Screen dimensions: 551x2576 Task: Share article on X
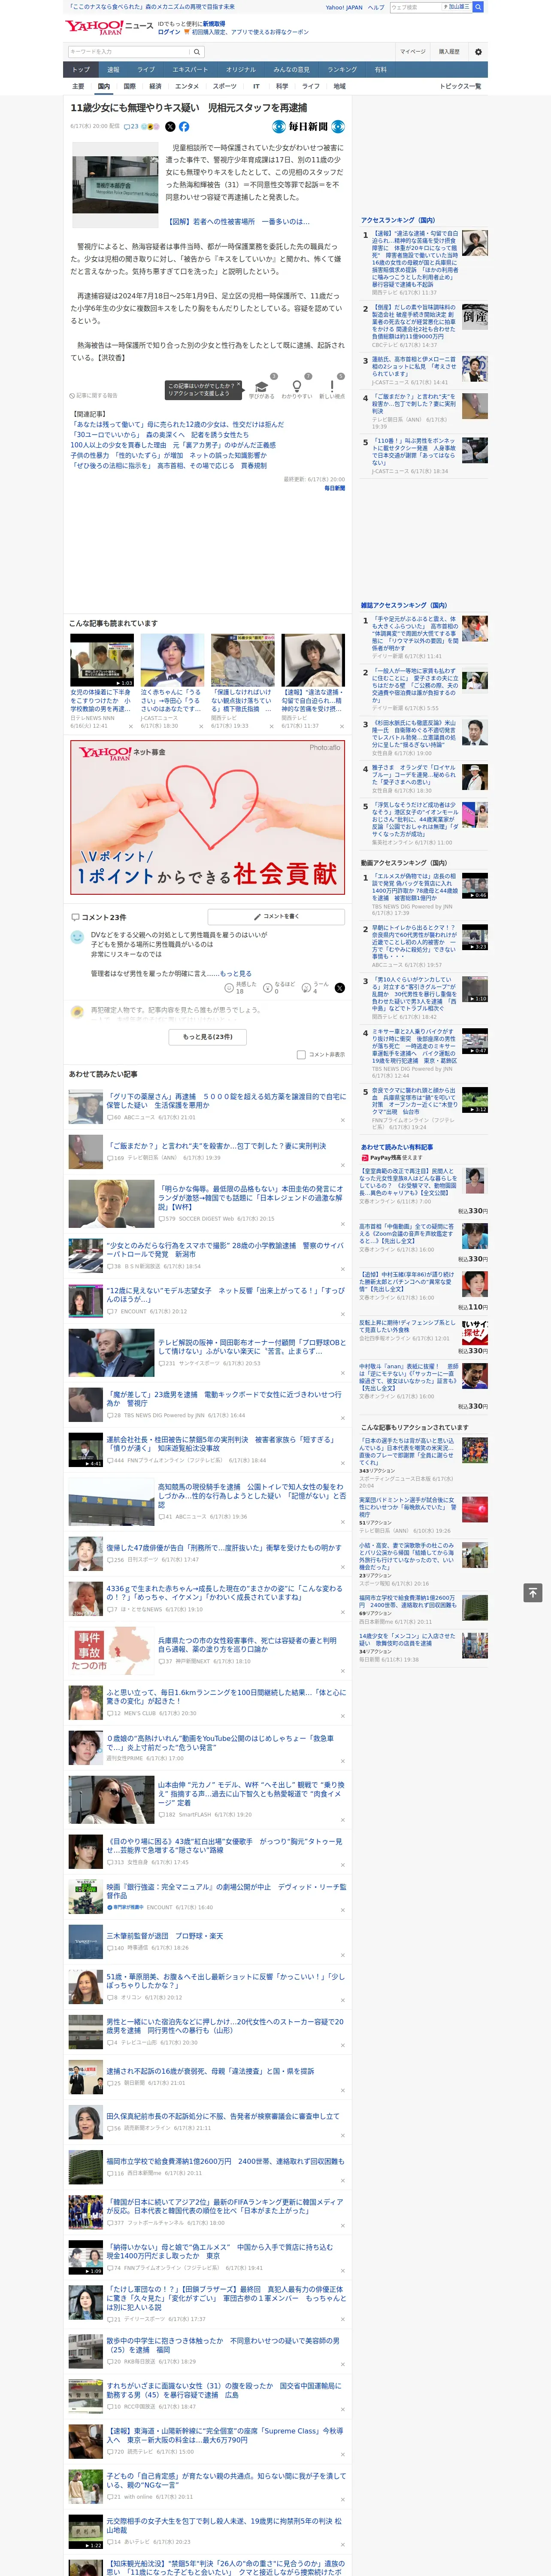(x=170, y=127)
